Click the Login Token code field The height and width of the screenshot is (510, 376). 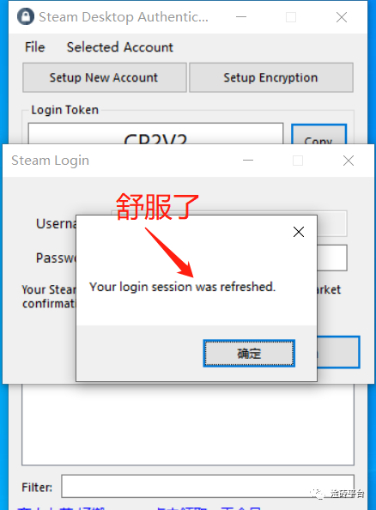click(x=155, y=134)
